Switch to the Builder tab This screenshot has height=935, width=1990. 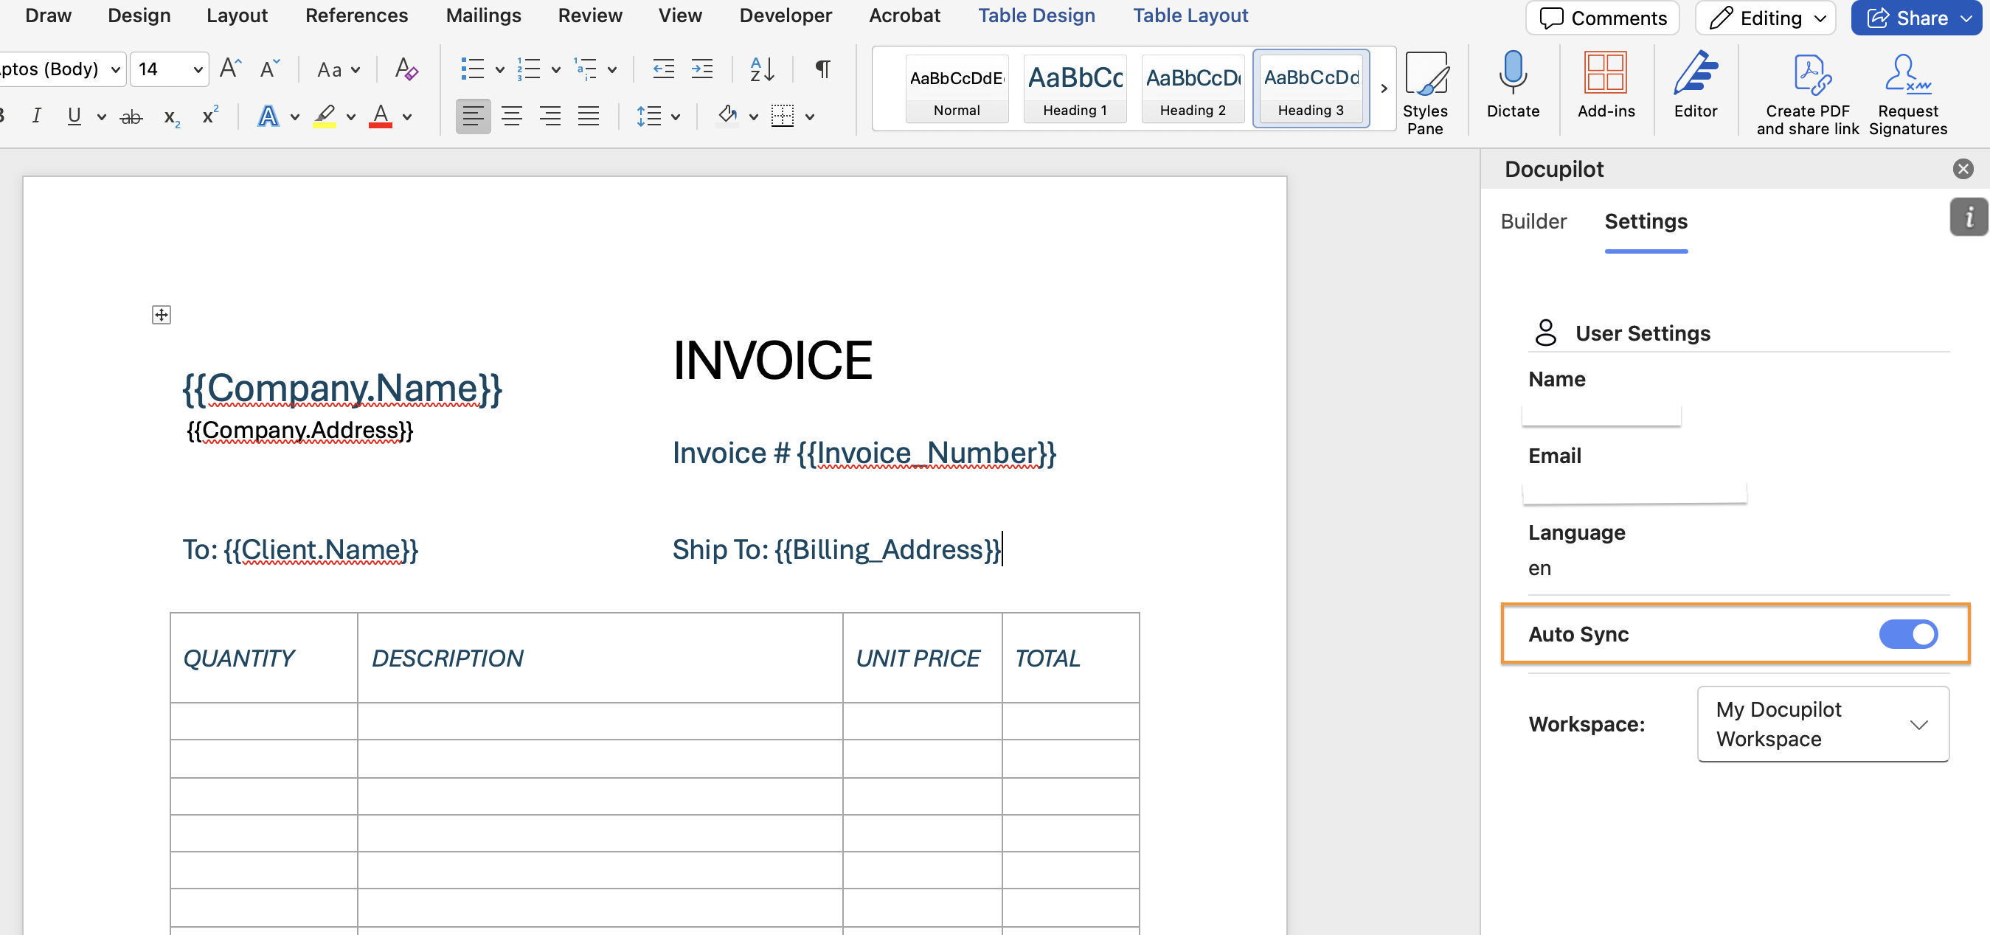[1533, 222]
